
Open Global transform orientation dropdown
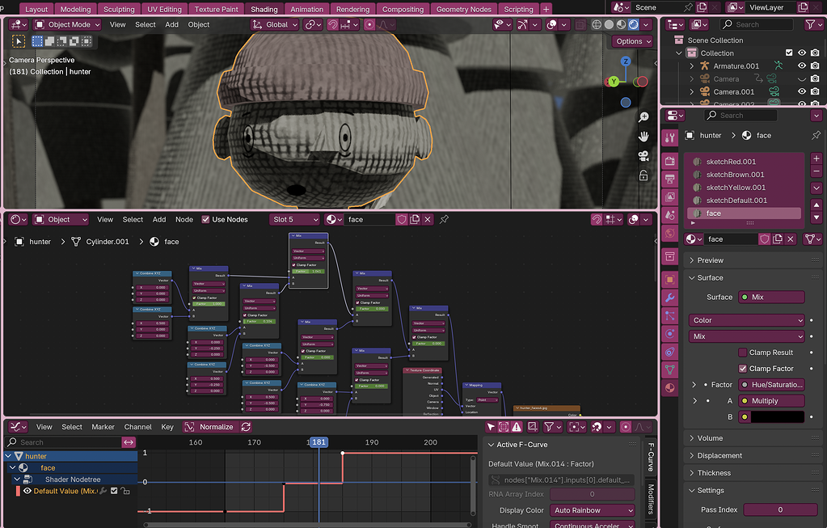[x=275, y=24]
